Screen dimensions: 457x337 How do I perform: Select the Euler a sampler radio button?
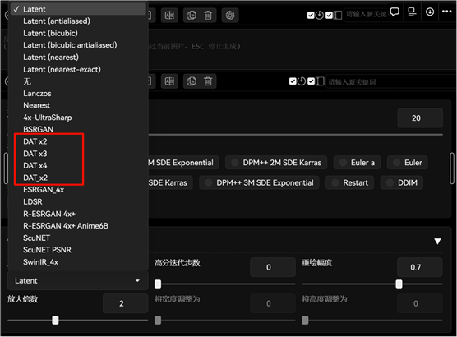[357, 163]
